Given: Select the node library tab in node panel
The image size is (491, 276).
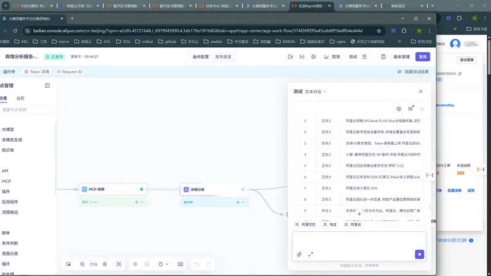Looking at the screenshot, I should coord(4,98).
